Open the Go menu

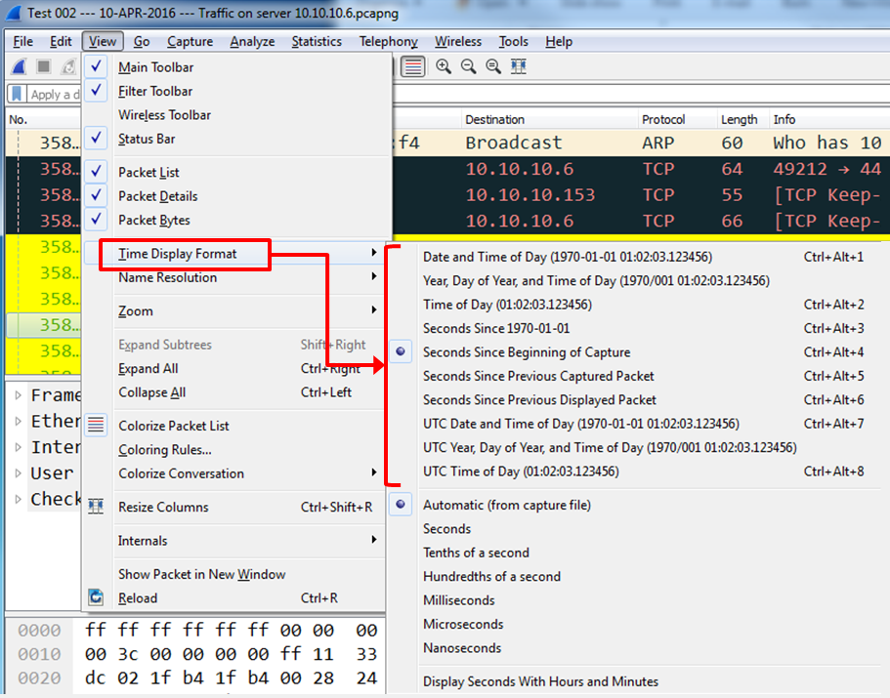click(x=142, y=41)
